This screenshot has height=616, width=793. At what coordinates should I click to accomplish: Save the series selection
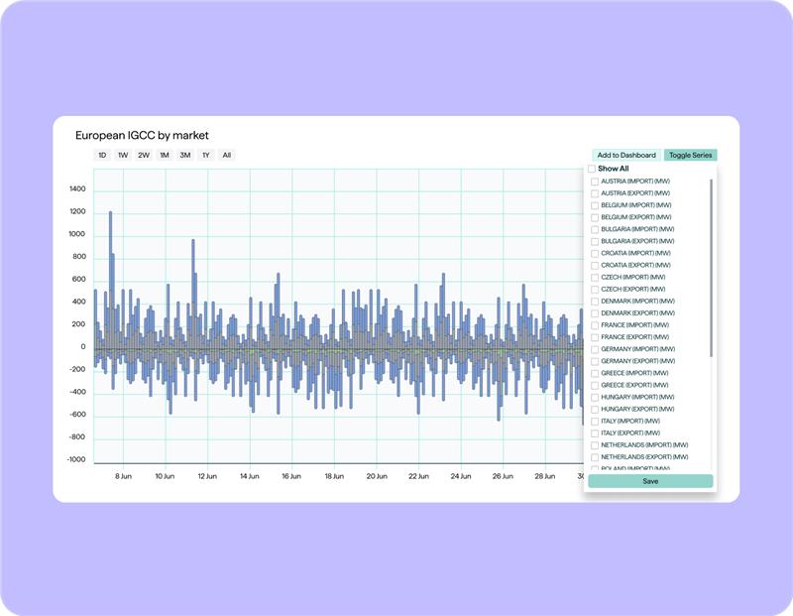[649, 481]
